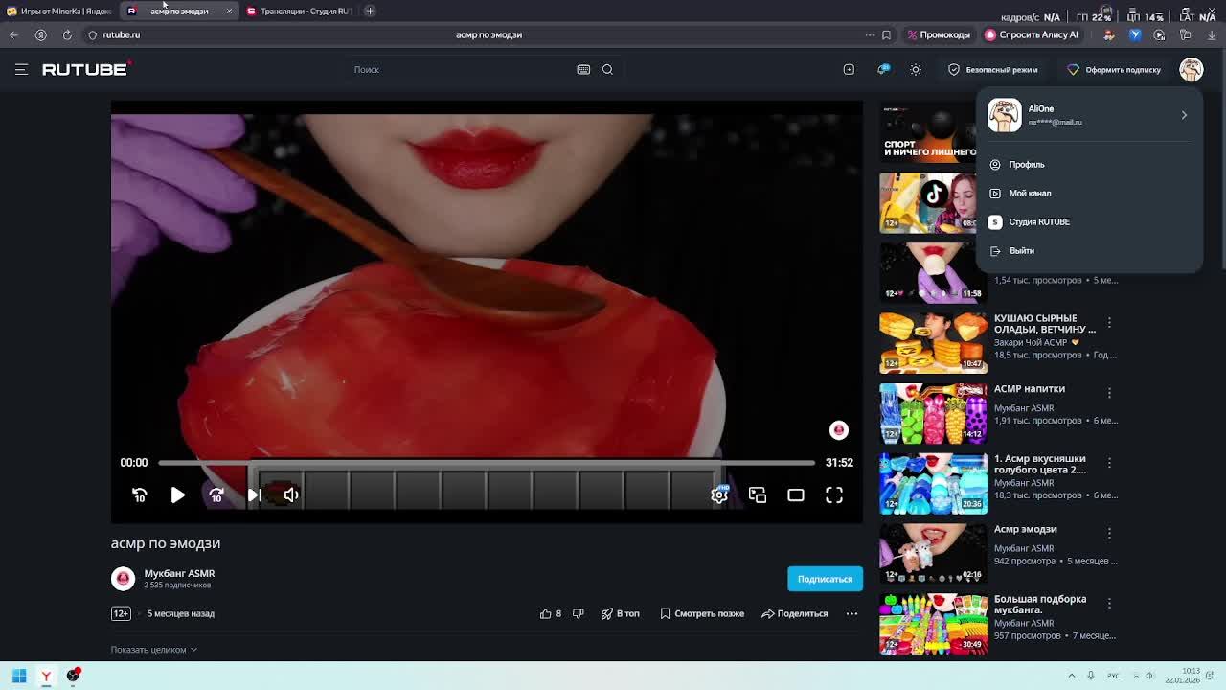Click Поделиться share button
Viewport: 1226px width, 690px height.
(x=794, y=613)
